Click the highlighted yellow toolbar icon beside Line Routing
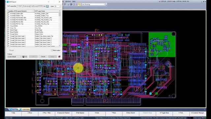The width and height of the screenshot is (211, 119). coord(79,4)
